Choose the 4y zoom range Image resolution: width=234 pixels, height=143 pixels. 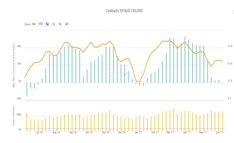click(60, 24)
